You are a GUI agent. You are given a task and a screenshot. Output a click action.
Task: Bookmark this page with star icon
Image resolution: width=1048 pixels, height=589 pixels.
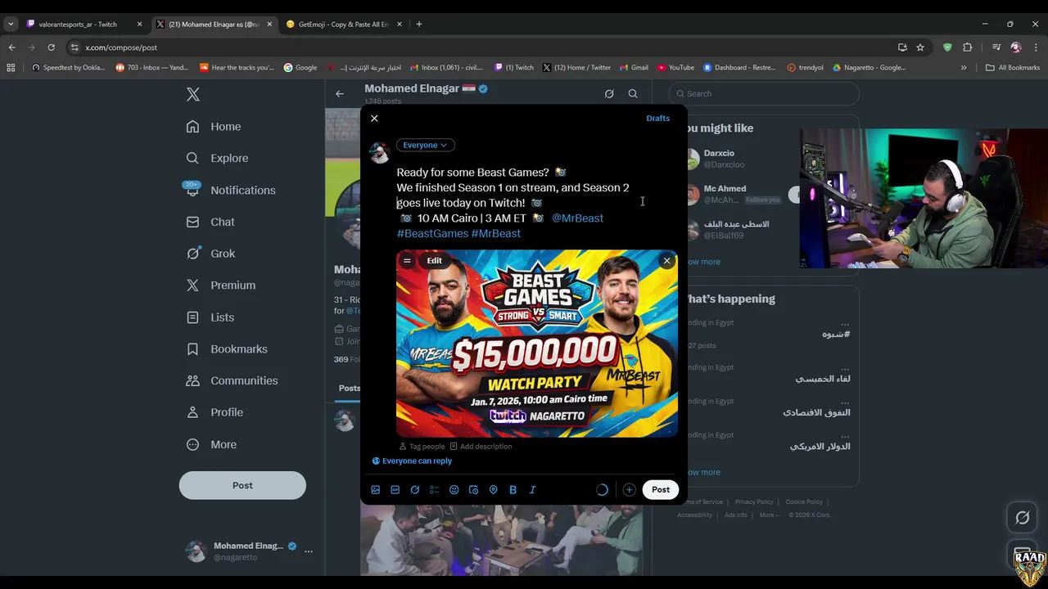(920, 47)
